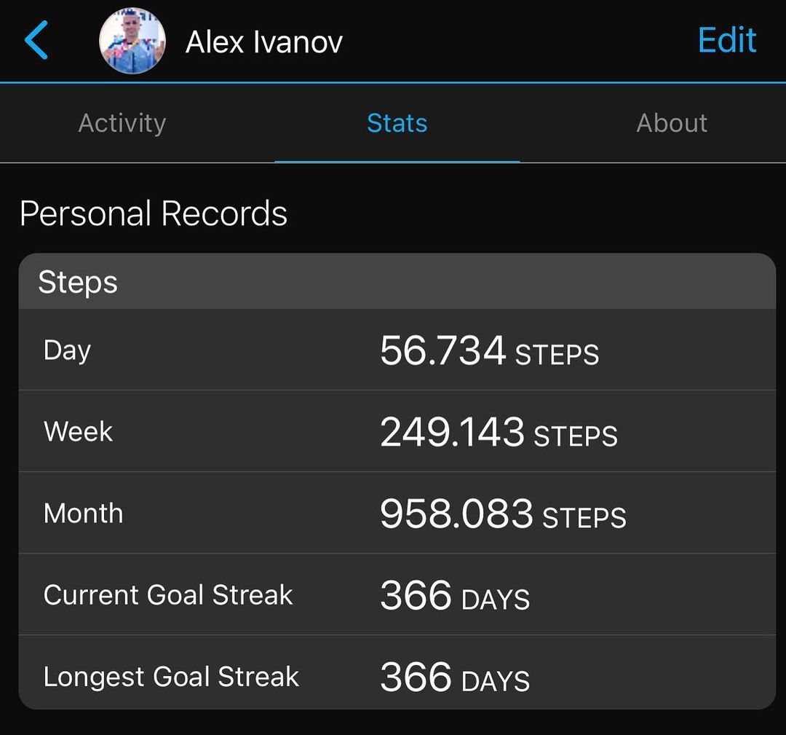Tap the Steps section header
Viewport: 786px width, 735px height.
pos(78,282)
